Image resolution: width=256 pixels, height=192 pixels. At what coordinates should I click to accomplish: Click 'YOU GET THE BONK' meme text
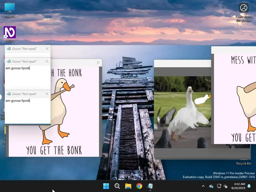pyautogui.click(x=54, y=150)
